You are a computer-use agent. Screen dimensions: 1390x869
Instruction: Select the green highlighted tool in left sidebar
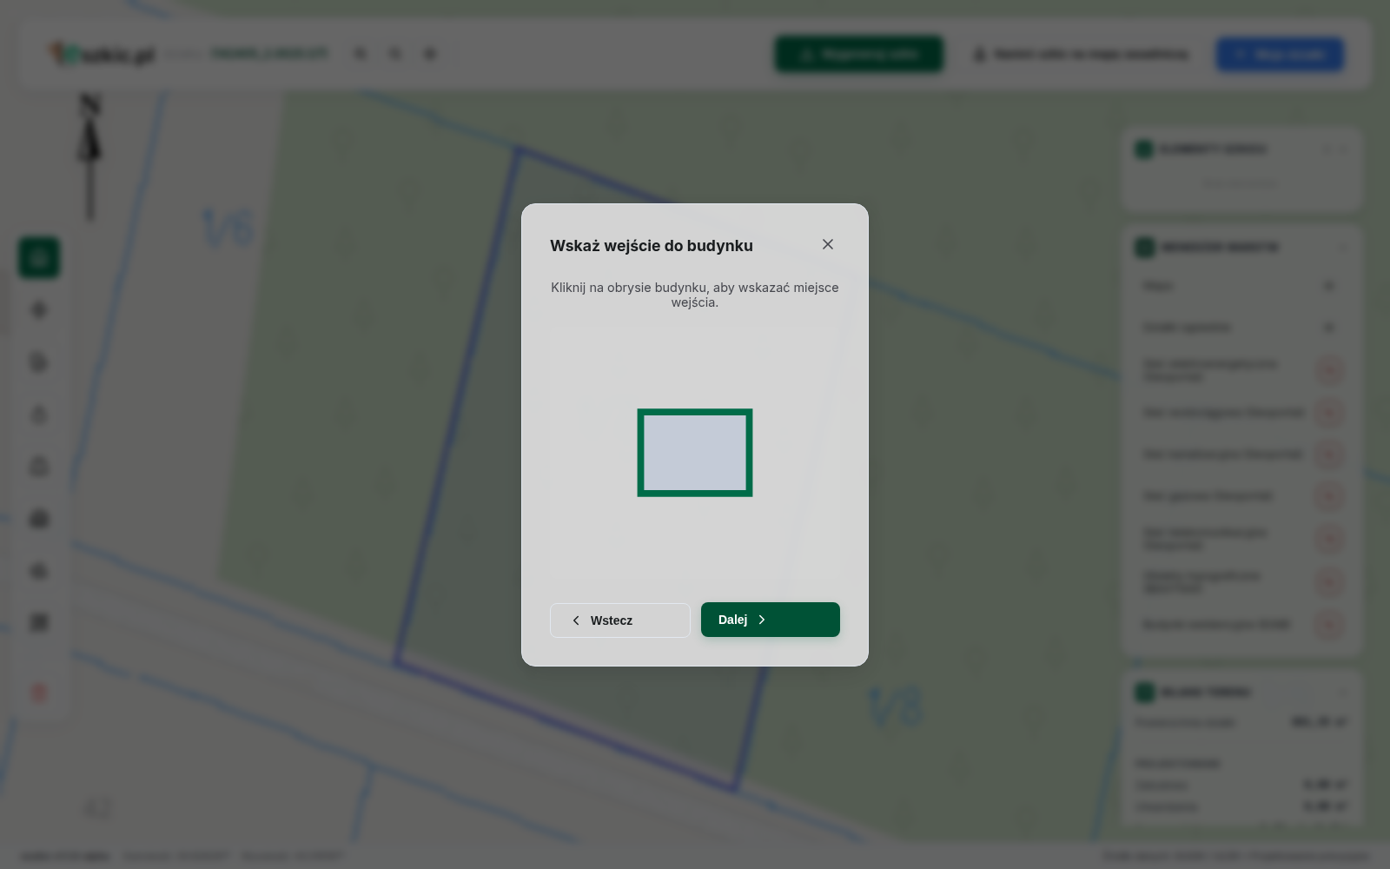click(39, 258)
